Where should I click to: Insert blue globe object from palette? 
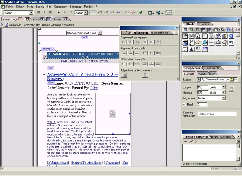tap(205, 43)
